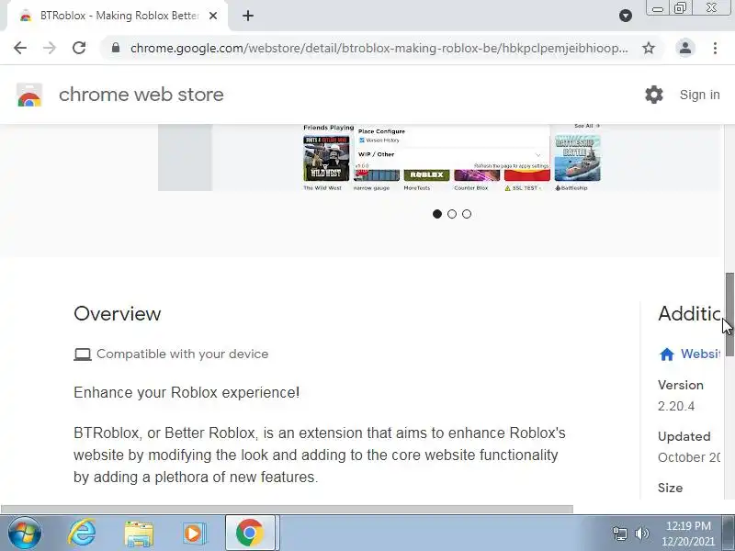Viewport: 735px width, 551px height.
Task: Select the BTRoblox - Making Roblox Better tab
Action: click(119, 16)
